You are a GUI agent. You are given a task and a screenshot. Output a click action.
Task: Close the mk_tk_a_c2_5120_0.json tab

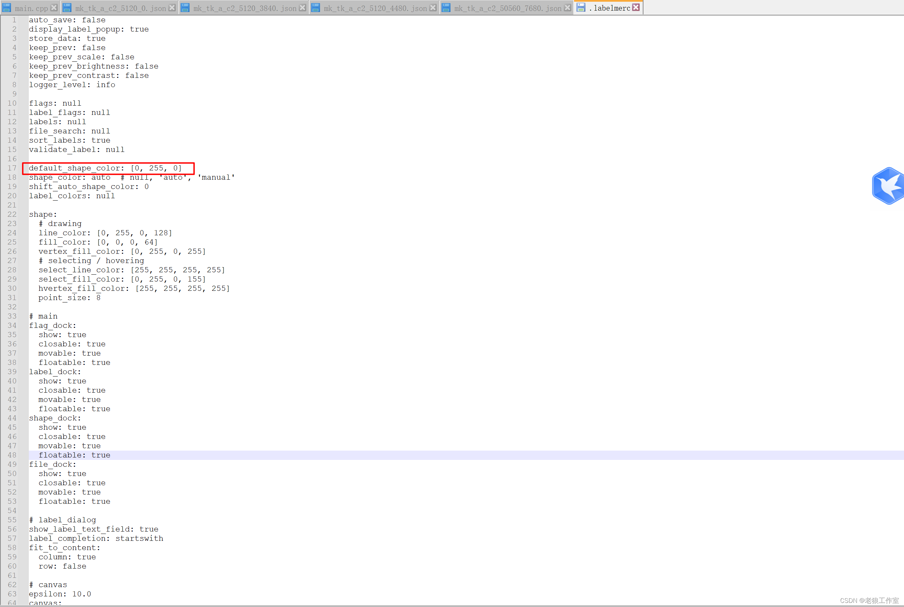[x=172, y=7]
